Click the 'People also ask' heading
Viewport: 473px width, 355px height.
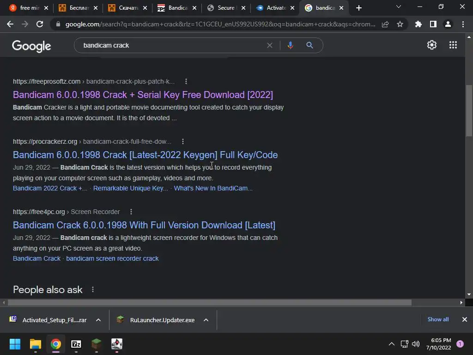(x=48, y=289)
